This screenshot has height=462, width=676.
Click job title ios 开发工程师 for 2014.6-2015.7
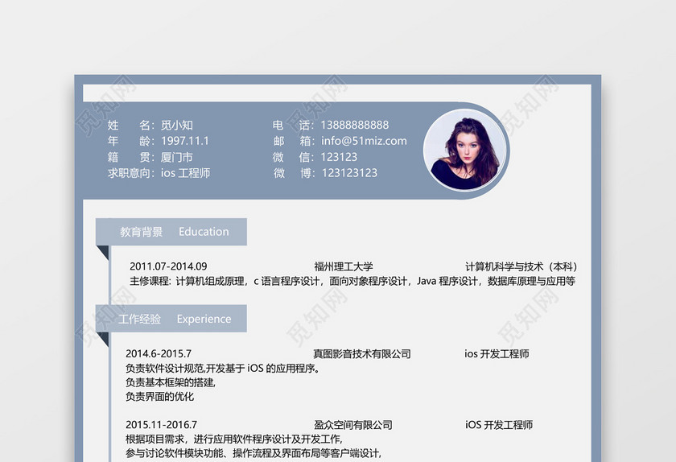497,353
